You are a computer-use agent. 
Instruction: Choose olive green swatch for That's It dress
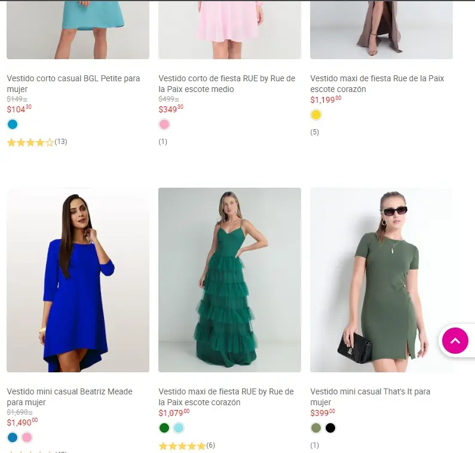coord(316,428)
